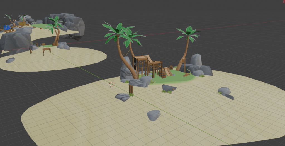Viewport: 285px width, 146px height.
Task: Click the small wooden frame on the middle island
Action: 46,51
